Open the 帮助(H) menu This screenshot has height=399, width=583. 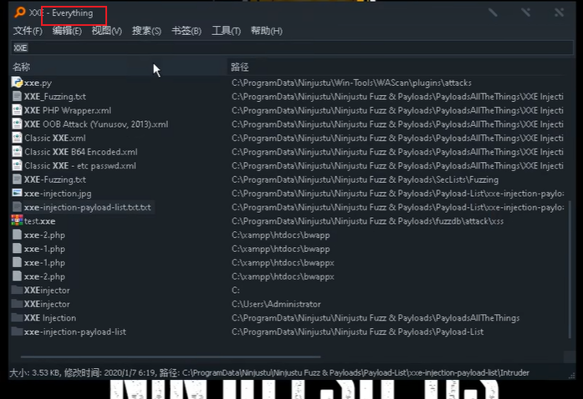(x=267, y=31)
